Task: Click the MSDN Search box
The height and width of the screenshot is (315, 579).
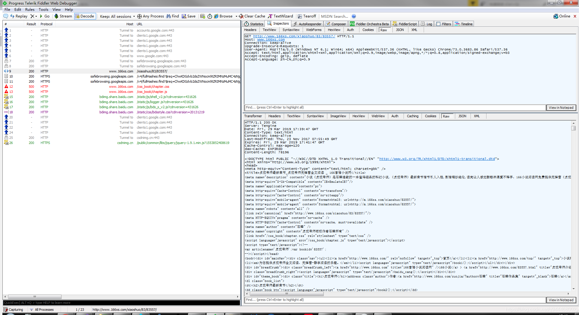Action: (x=335, y=16)
